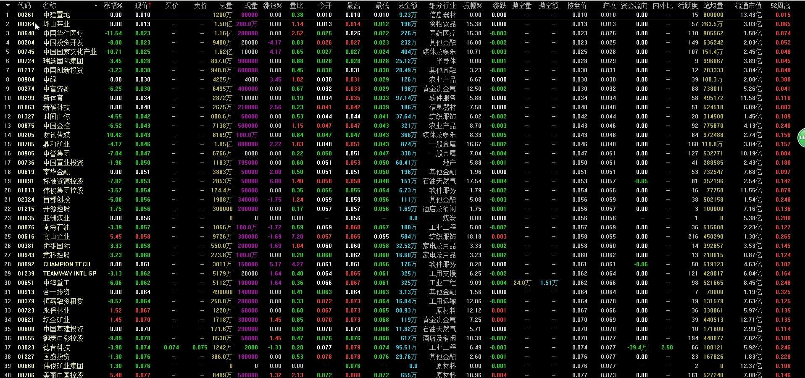This screenshot has height=378, width=805.
Task: Select stock row TEAMWAY INTL GP
Action: tap(70, 273)
